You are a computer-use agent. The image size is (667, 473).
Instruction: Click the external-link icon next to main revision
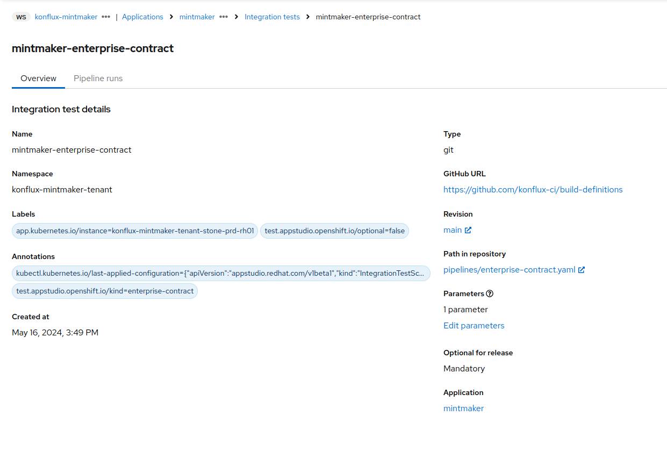[468, 230]
